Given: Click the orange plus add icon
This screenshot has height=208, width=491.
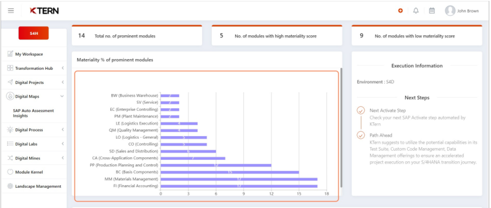Looking at the screenshot, I should [x=400, y=11].
